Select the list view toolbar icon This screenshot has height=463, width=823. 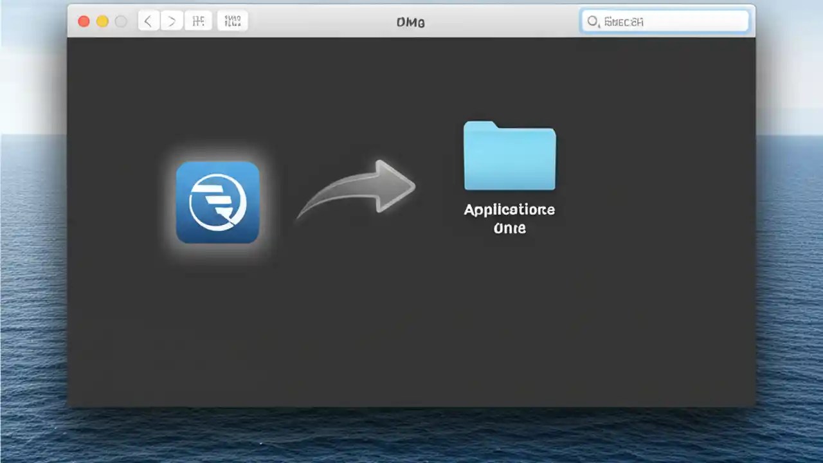(232, 20)
